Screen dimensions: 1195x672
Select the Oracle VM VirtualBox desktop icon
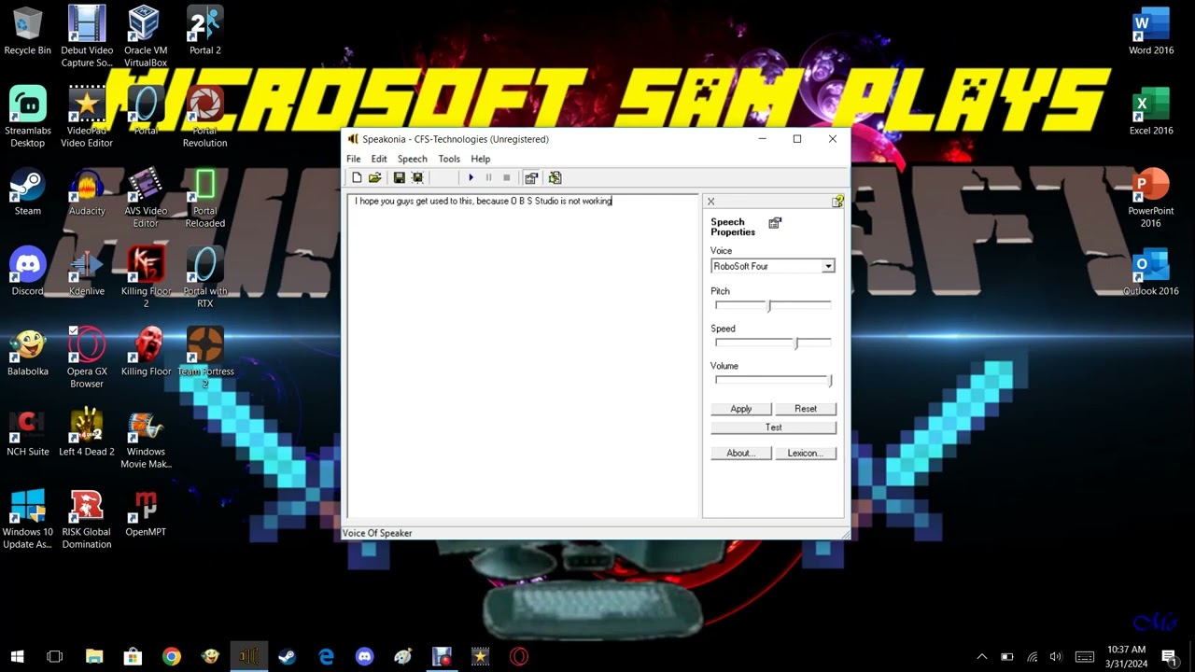coord(146,36)
